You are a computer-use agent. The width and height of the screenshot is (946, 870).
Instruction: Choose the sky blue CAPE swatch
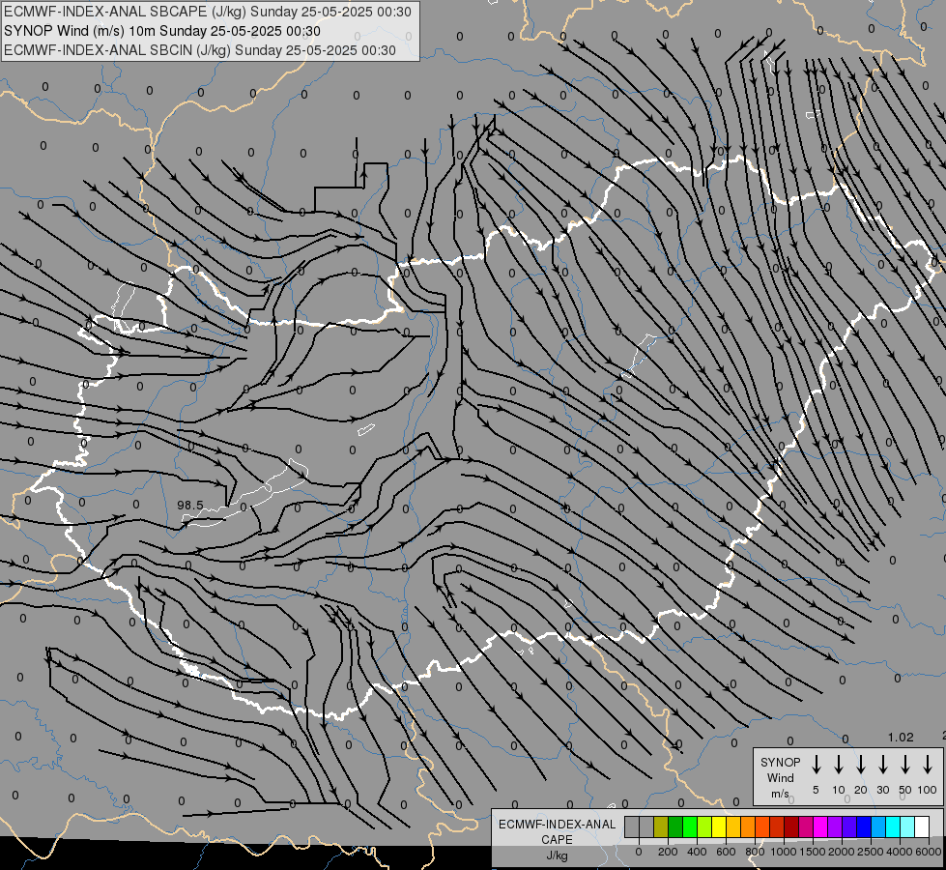pos(878,826)
